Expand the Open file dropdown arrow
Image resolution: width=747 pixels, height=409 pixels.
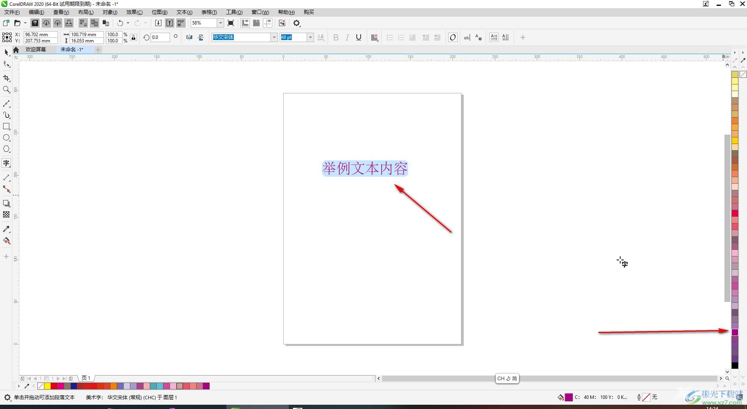tap(25, 23)
